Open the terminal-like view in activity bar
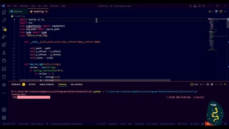Screen dimensions: 229x129 pyautogui.click(x=4, y=69)
